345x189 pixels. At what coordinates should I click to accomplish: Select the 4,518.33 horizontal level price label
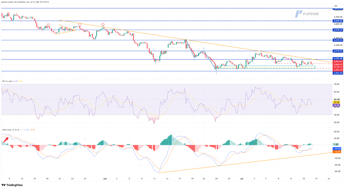tap(338, 30)
